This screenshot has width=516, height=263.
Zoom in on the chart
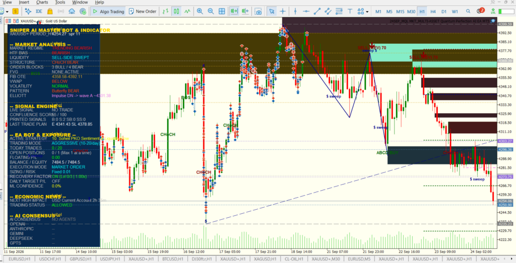[200, 12]
